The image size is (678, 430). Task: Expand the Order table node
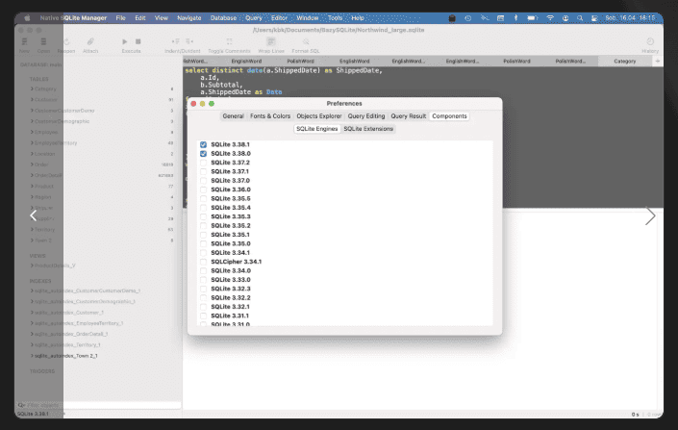coord(32,164)
